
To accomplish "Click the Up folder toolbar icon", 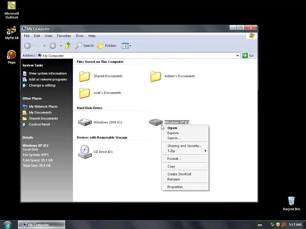I will pos(68,46).
